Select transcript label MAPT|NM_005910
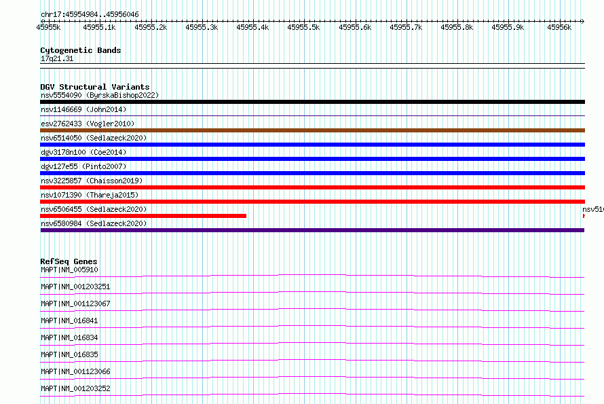 click(69, 270)
